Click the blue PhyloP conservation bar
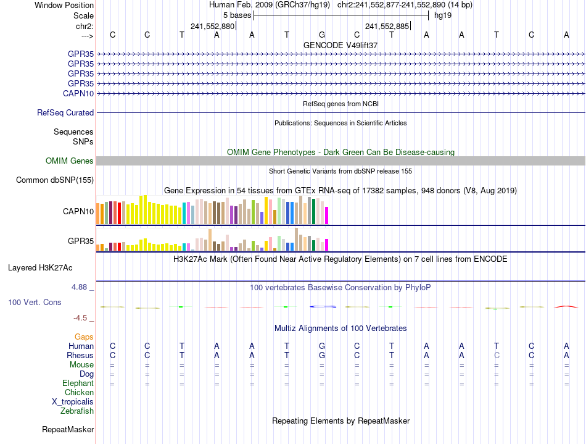Viewport: 586px width, 444px height. click(x=323, y=307)
